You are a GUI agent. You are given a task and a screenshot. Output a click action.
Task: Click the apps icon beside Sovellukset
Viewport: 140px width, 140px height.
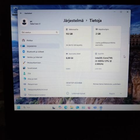(24, 68)
